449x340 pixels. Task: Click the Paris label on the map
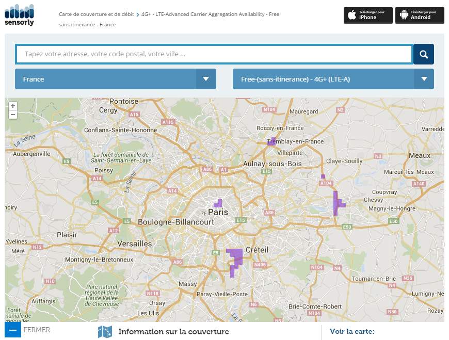click(x=218, y=212)
